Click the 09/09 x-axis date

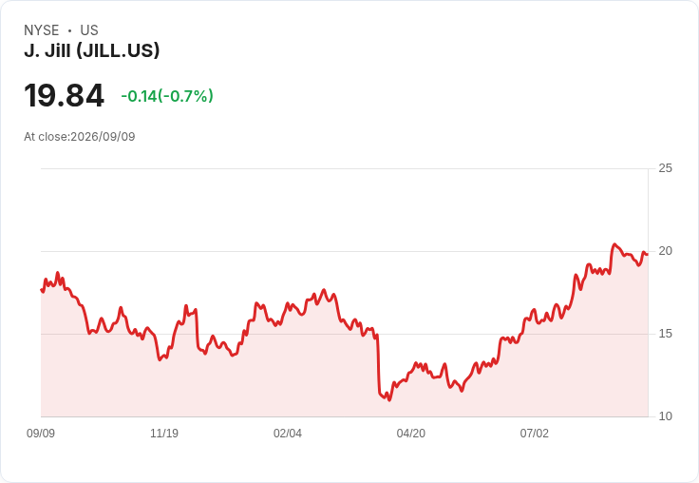click(x=41, y=434)
